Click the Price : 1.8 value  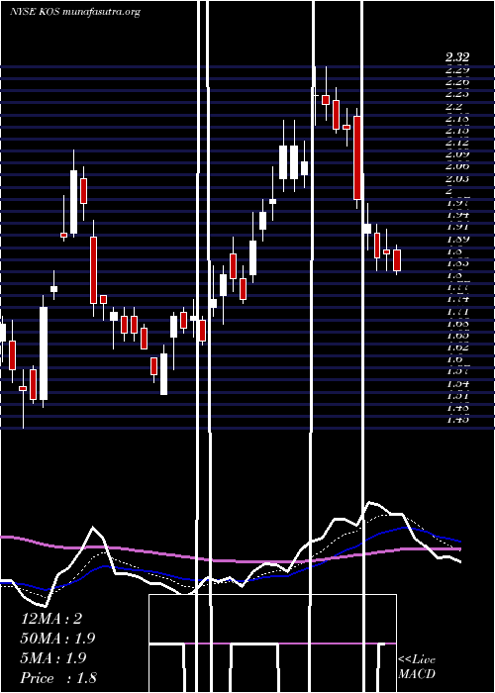58,678
